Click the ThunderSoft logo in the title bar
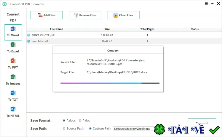222x137 pixels. click(4, 4)
